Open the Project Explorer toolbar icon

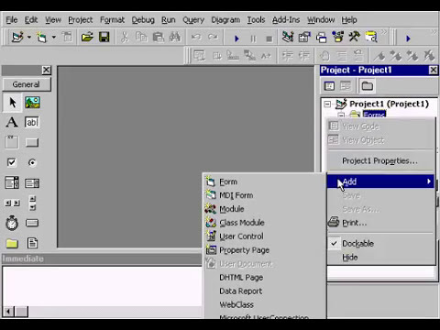point(288,38)
